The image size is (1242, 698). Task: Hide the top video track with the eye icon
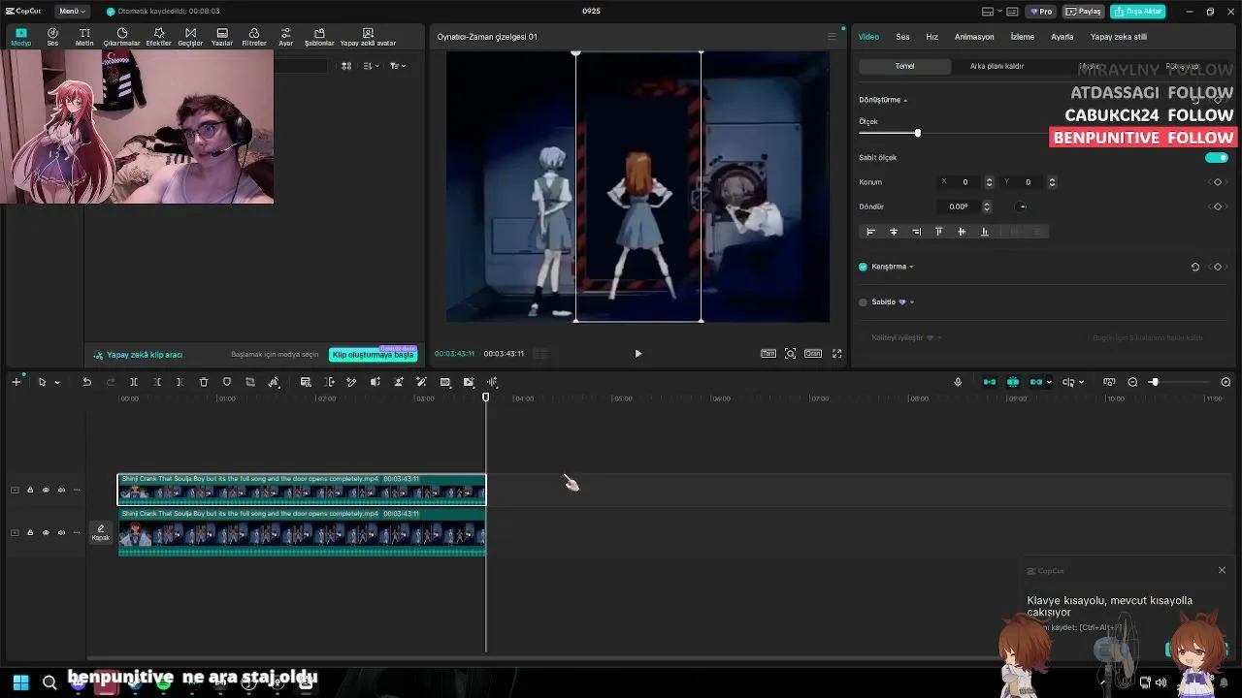(46, 490)
